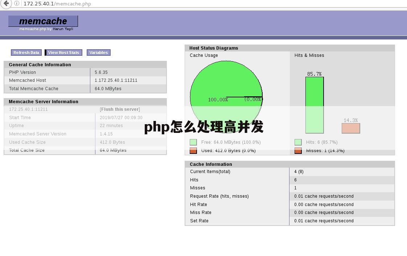Select the View Host Stats tab
This screenshot has height=256, width=407.
63,53
